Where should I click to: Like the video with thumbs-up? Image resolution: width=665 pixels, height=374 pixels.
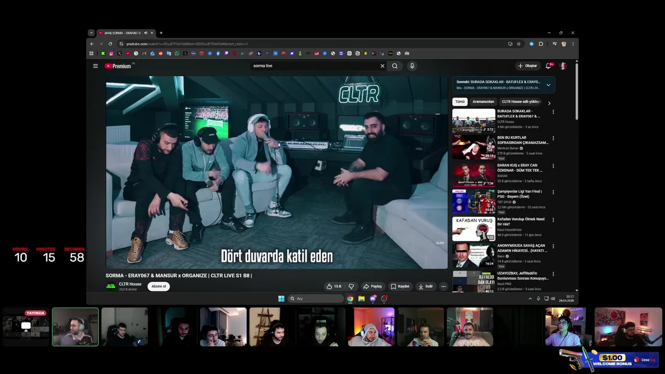334,286
